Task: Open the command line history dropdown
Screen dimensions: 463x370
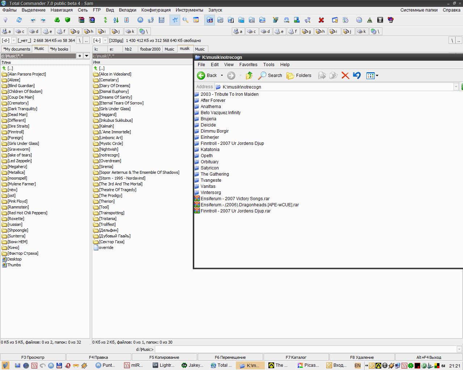Action: (459, 349)
